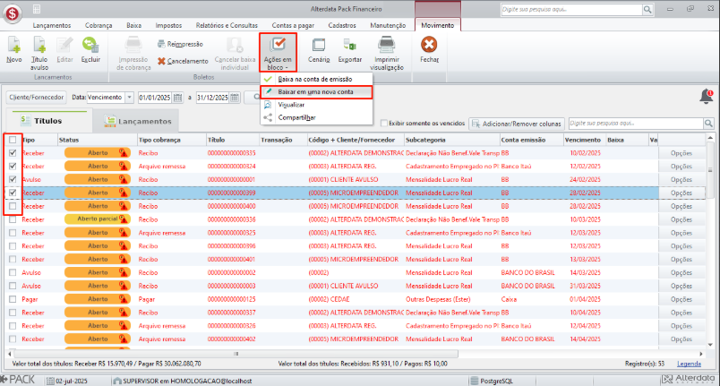Uncheck row with título 000000000000335
The image size is (720, 386).
point(13,153)
